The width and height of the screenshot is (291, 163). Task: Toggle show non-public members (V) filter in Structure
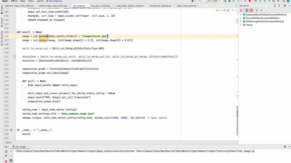pos(246,10)
